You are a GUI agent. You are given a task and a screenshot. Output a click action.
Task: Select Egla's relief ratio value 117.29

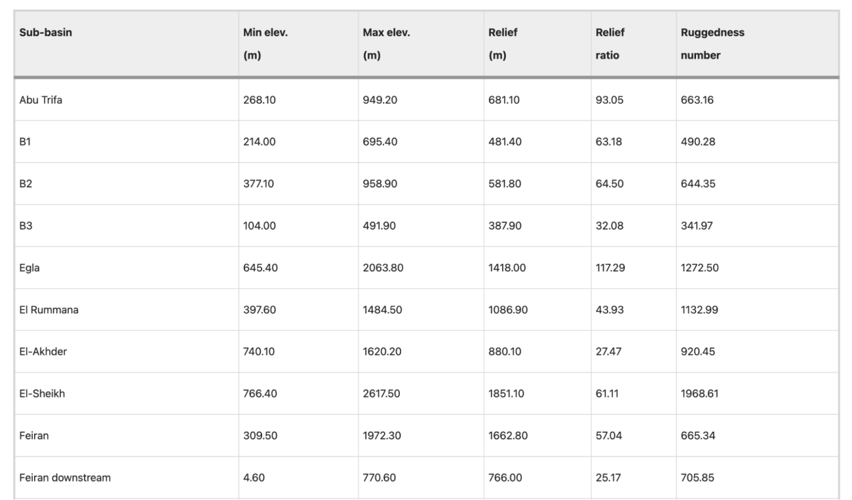click(610, 268)
